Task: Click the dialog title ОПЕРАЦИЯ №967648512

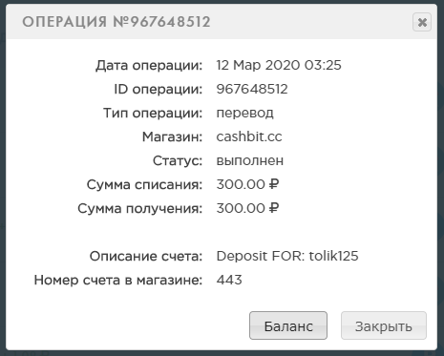Action: (x=116, y=22)
